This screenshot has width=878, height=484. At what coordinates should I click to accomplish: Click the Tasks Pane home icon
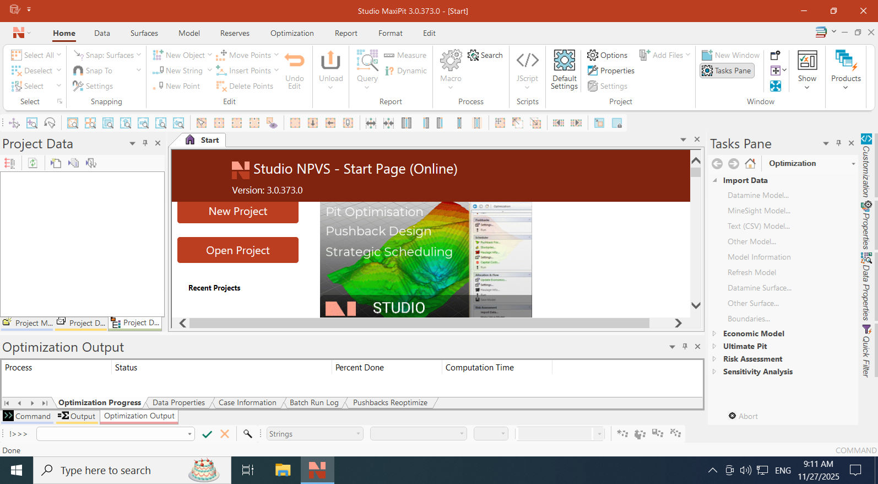tap(750, 163)
